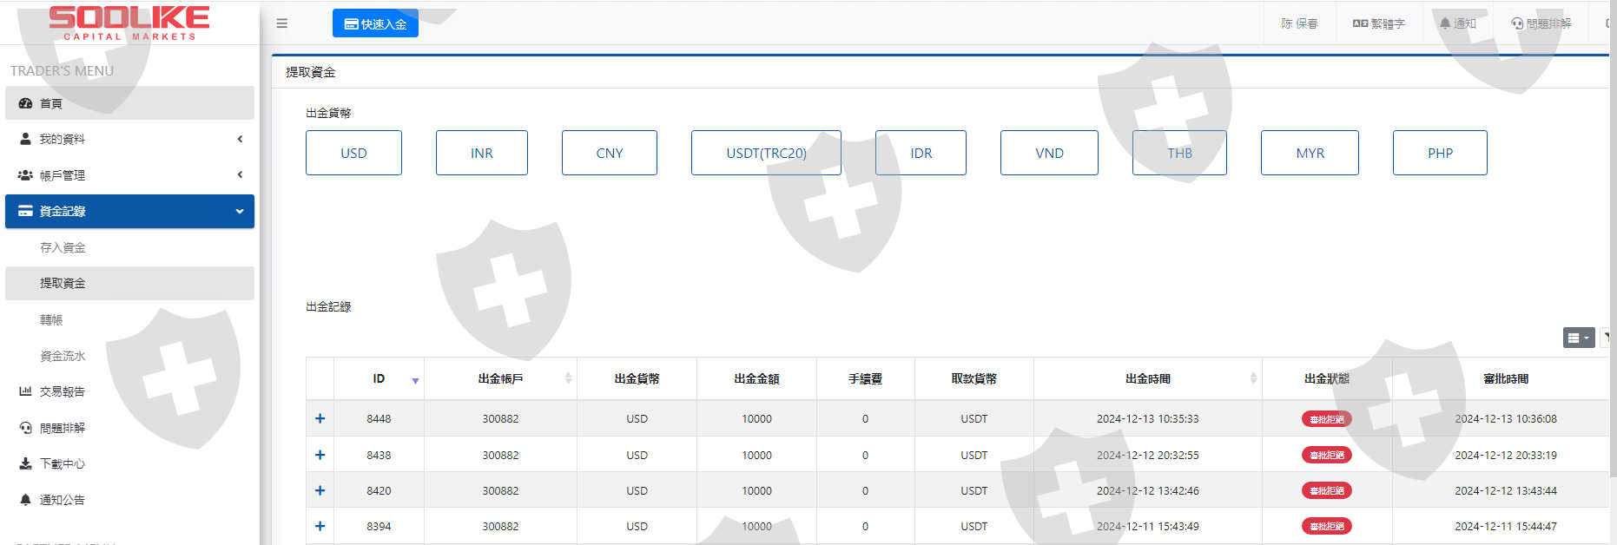The height and width of the screenshot is (545, 1617).
Task: Open 轉帳 submenu item
Action: tap(51, 320)
